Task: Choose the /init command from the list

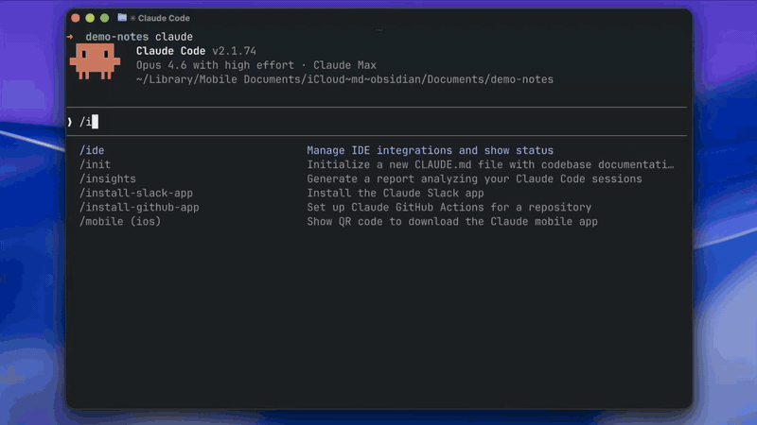Action: pyautogui.click(x=95, y=164)
